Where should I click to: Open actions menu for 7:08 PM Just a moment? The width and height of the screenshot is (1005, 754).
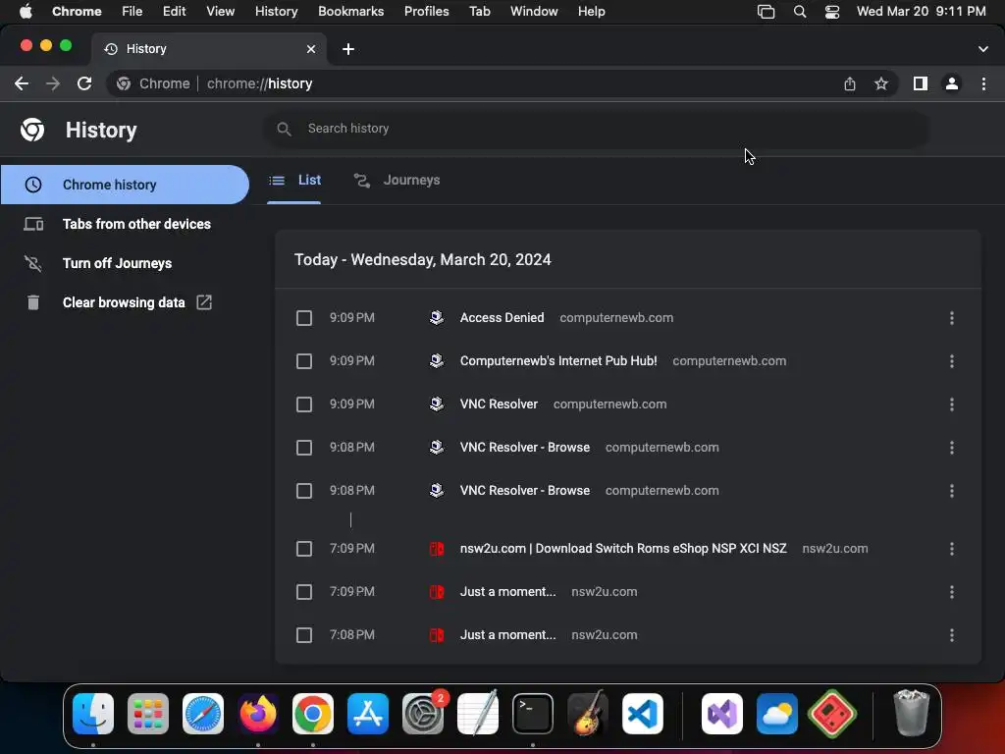tap(951, 635)
